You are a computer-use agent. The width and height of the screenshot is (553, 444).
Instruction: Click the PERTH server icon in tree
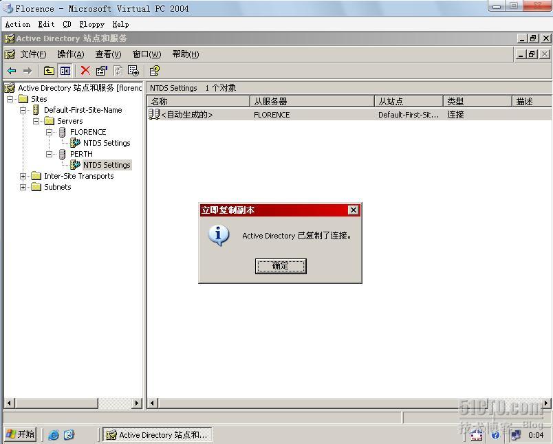[62, 154]
